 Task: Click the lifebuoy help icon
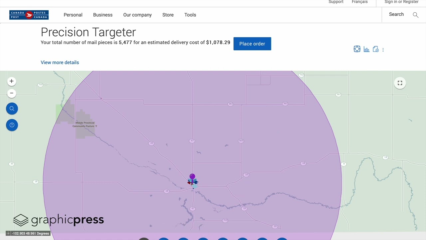click(357, 49)
